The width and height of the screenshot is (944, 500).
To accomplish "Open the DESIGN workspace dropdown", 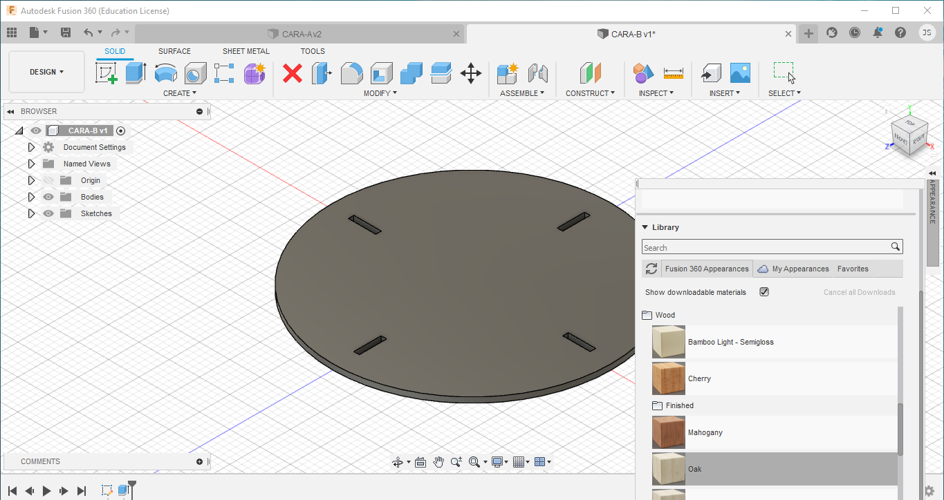I will [x=46, y=72].
